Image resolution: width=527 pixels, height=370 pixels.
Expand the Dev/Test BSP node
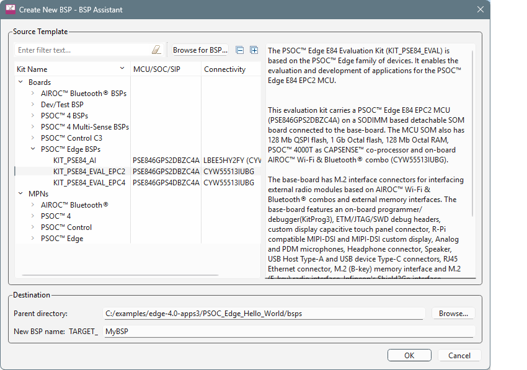pyautogui.click(x=33, y=104)
